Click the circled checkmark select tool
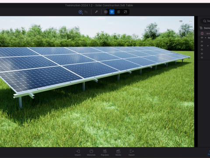Image resolution: width=210 pixels, height=158 pixels. (80, 12)
